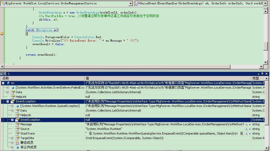Click the magnifier icon on StackTrace row

point(246,134)
